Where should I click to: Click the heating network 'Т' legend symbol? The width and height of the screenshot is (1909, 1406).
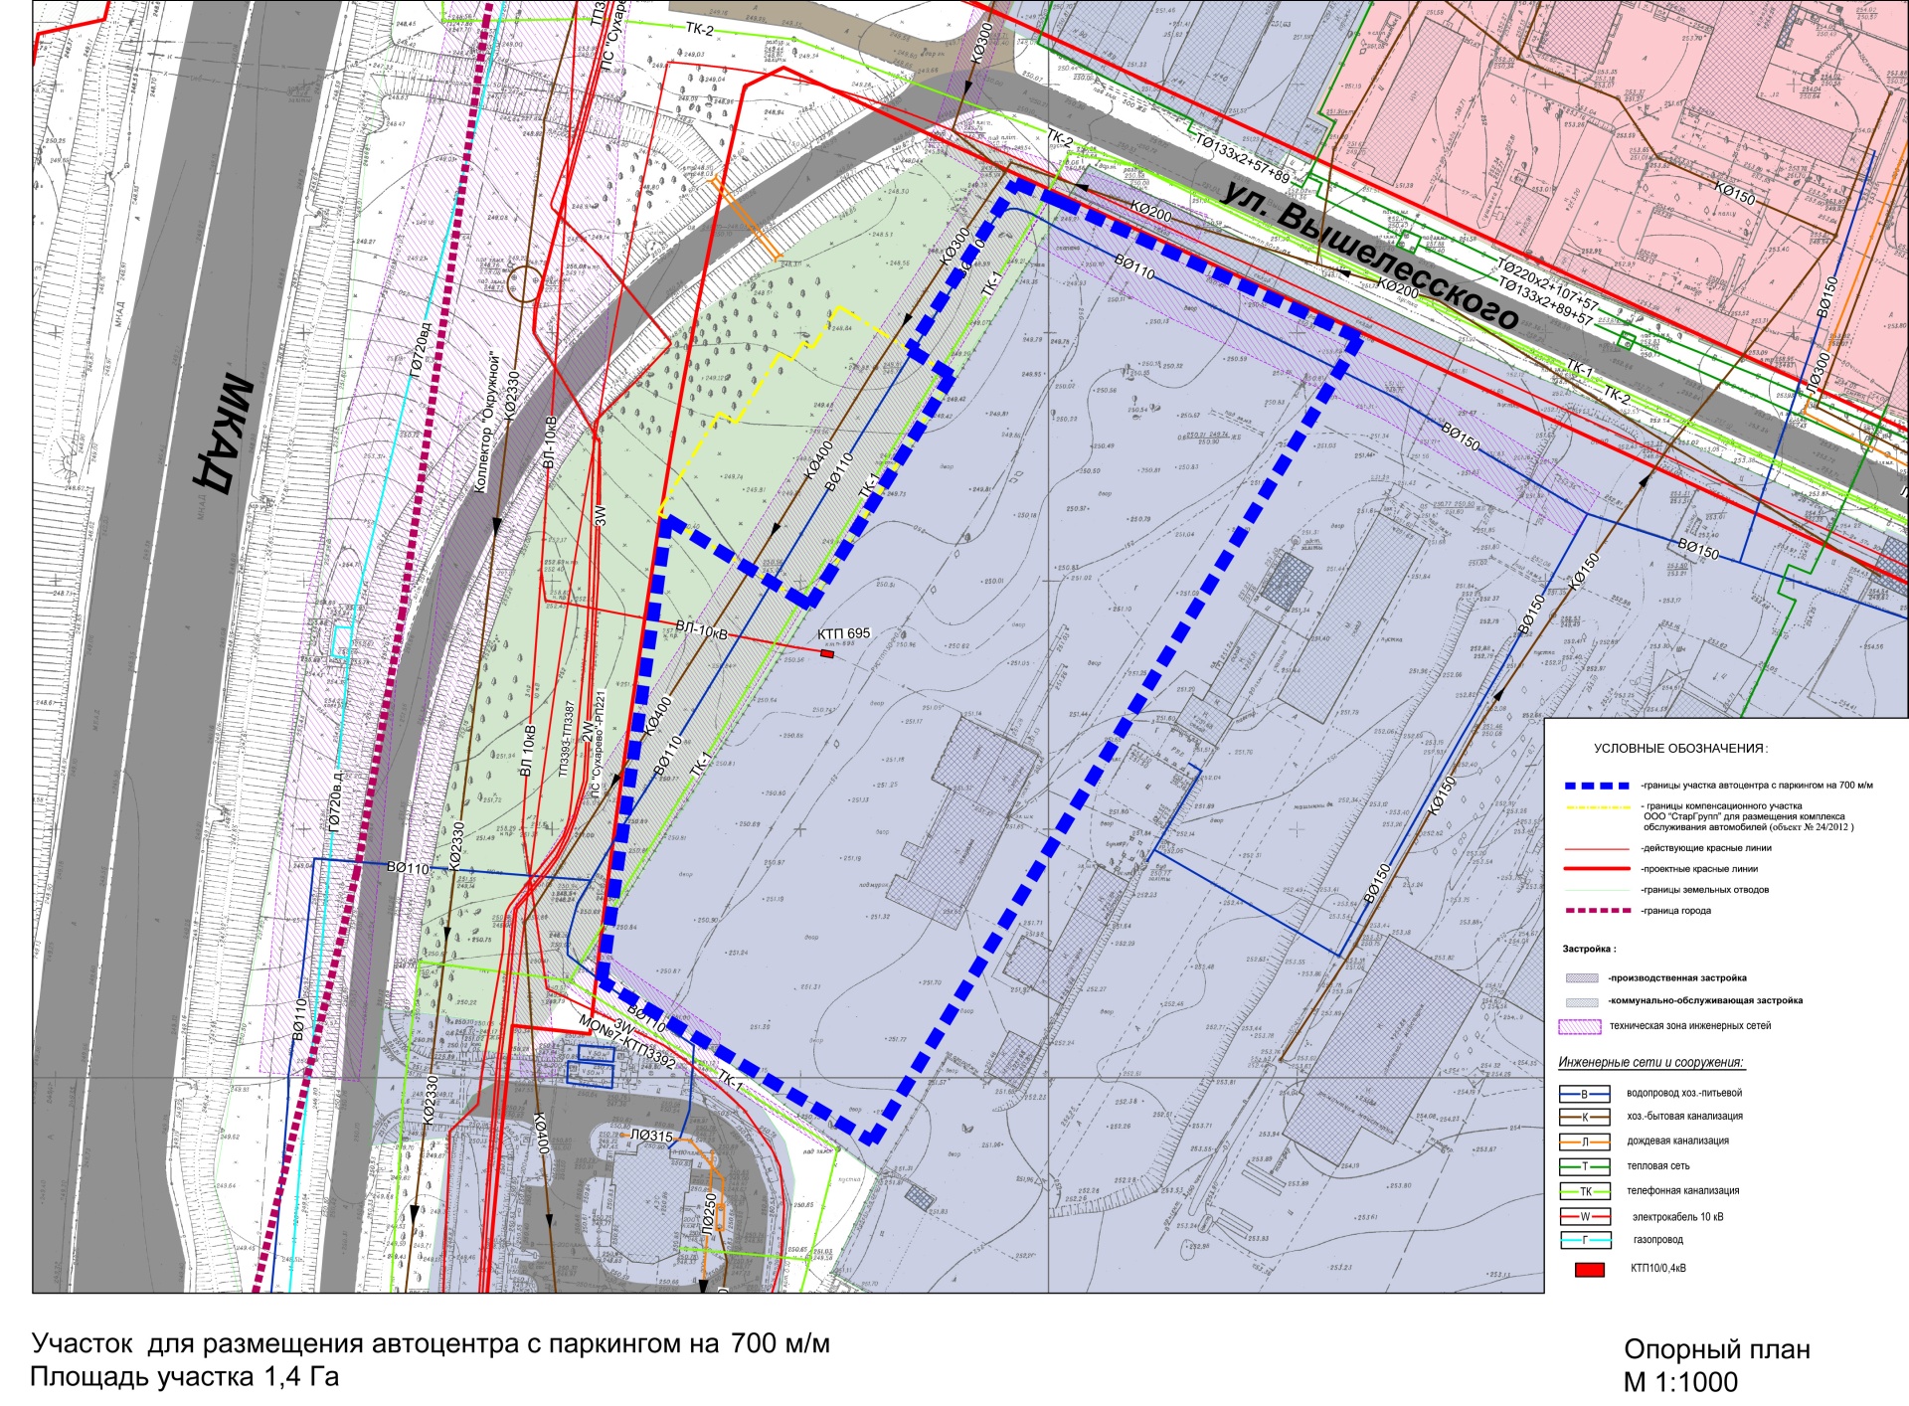(1584, 1167)
